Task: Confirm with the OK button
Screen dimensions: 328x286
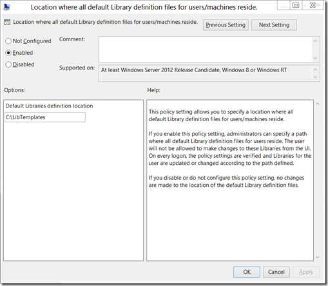Action: (247, 272)
